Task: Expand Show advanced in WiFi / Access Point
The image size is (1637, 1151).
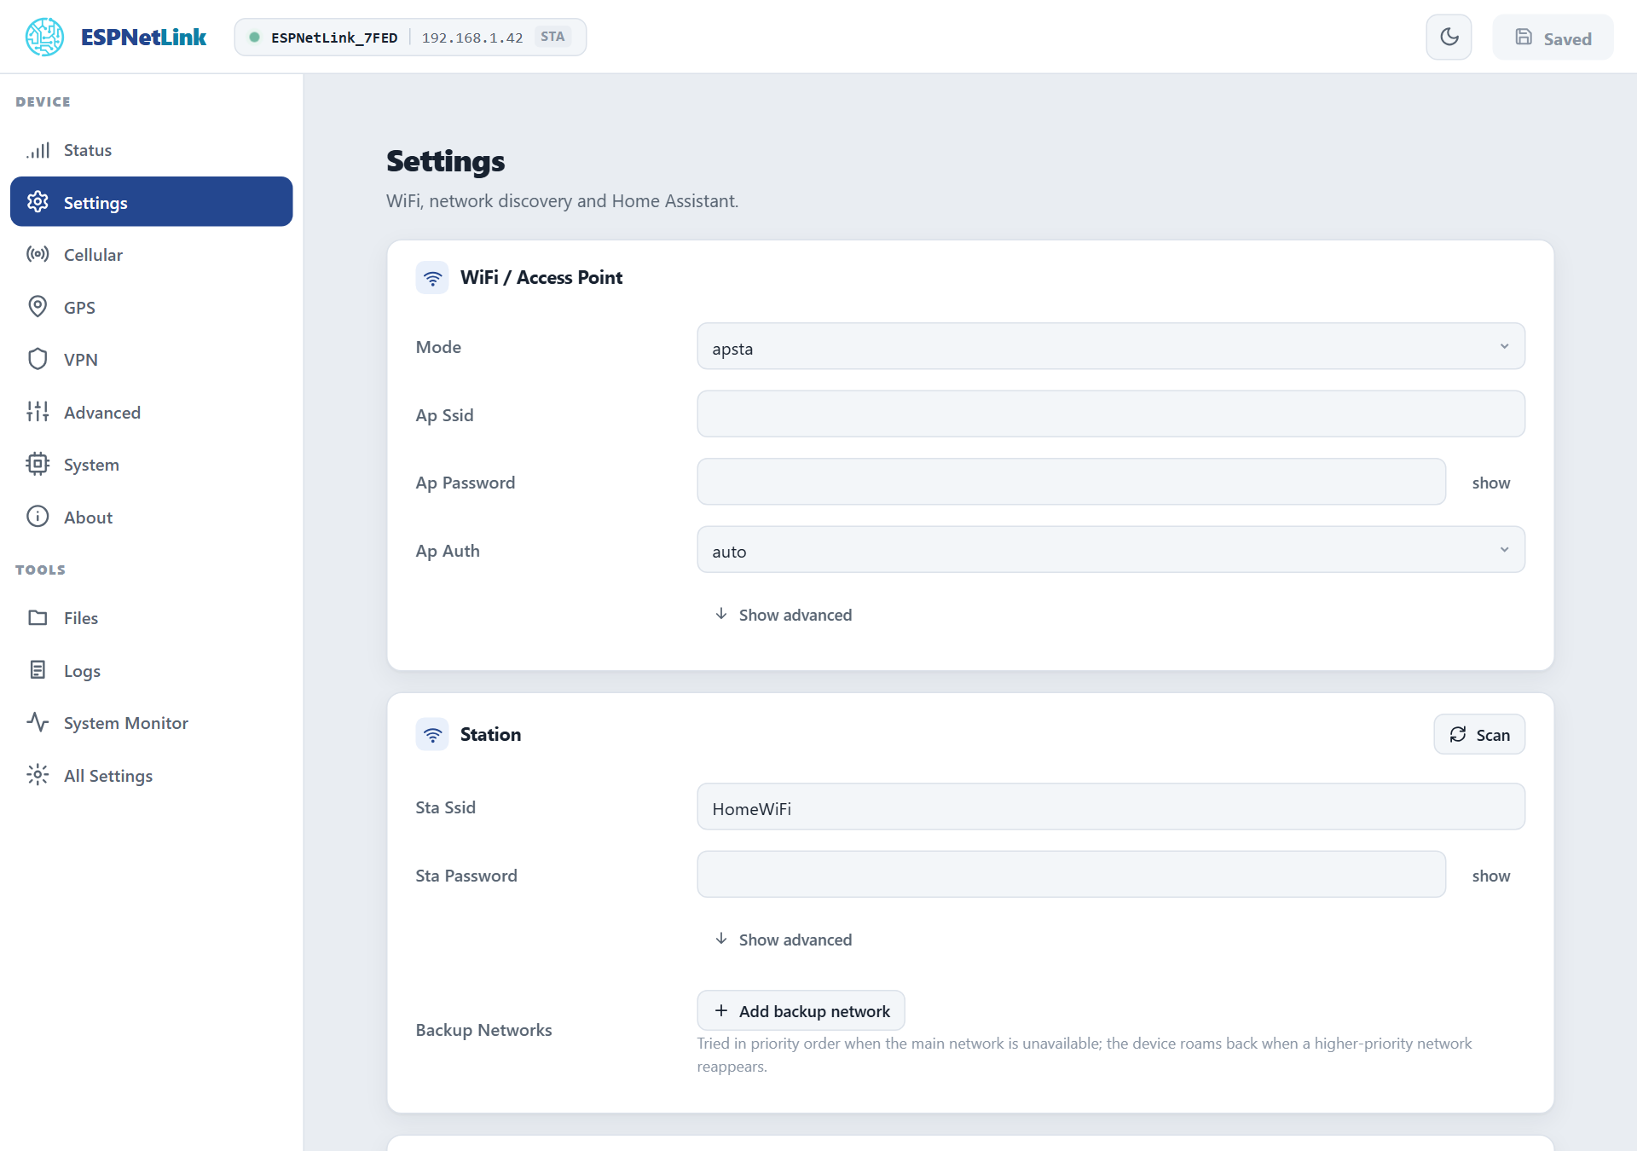Action: [783, 615]
